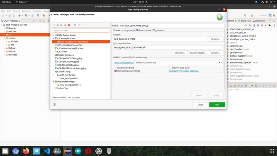Click the Variables... button
Screen dimensions: 277x156
(x=180, y=53)
